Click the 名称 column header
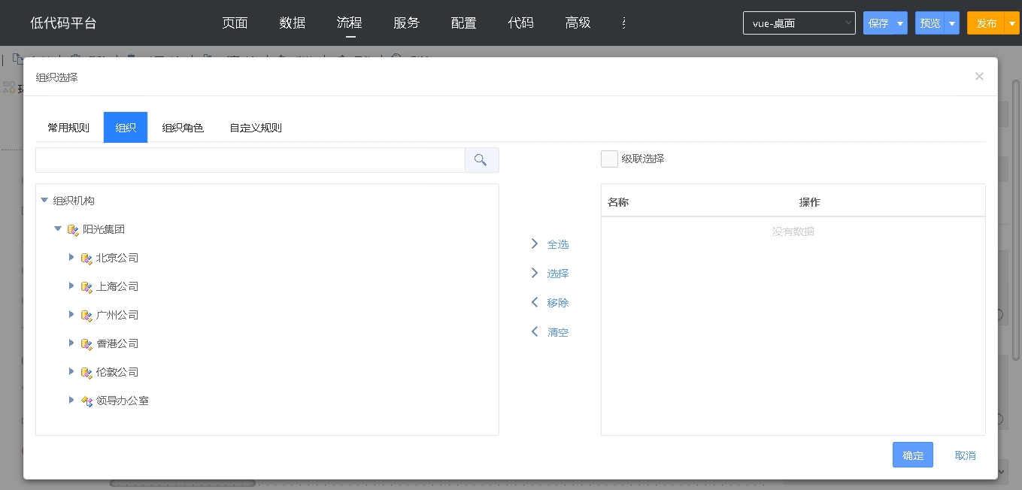This screenshot has height=490, width=1022. (618, 202)
